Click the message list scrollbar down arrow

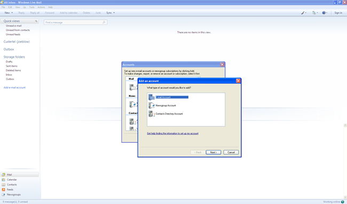point(345,197)
